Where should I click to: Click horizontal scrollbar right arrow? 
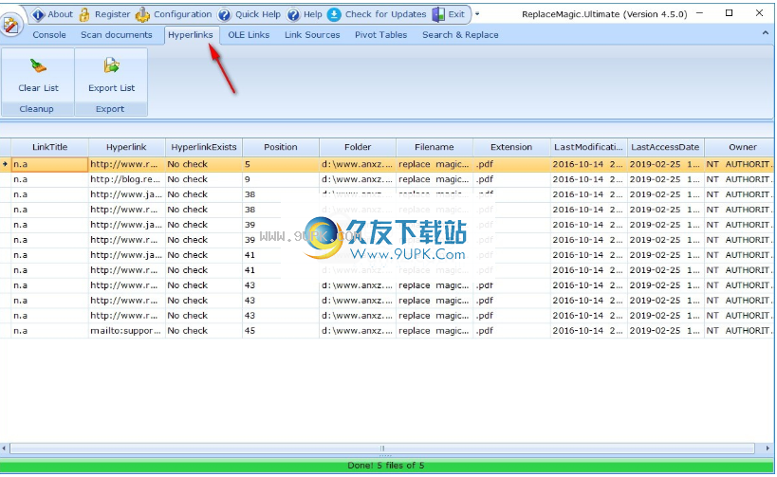click(768, 449)
